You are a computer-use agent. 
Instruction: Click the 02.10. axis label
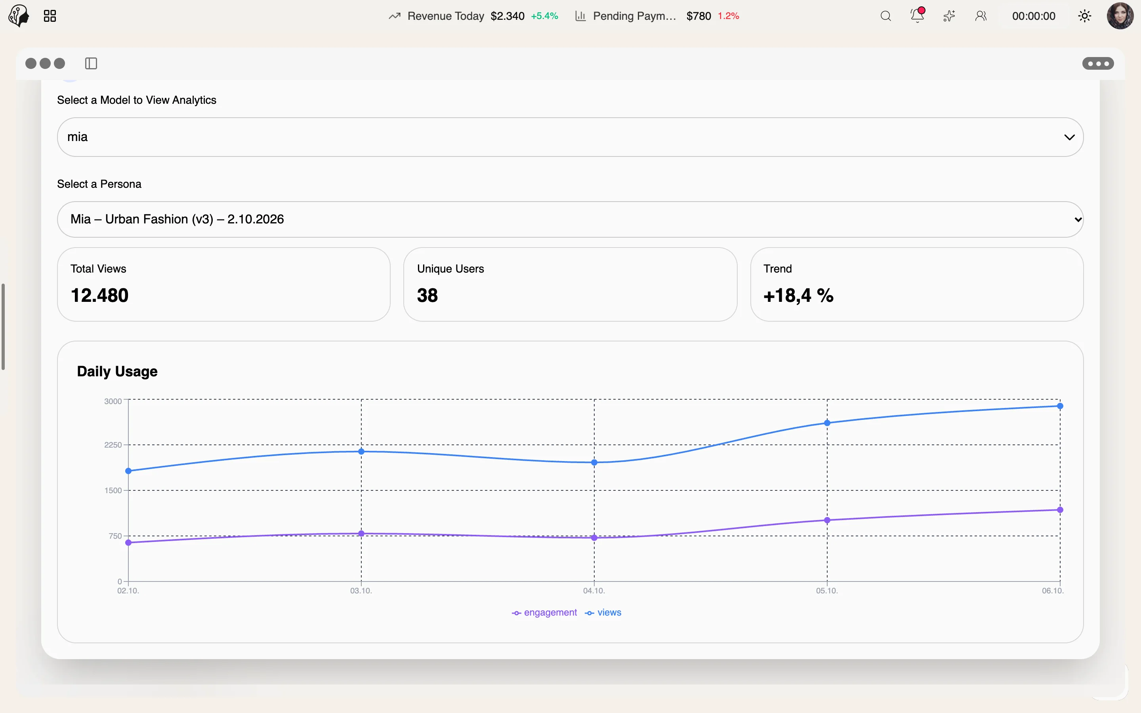128,591
